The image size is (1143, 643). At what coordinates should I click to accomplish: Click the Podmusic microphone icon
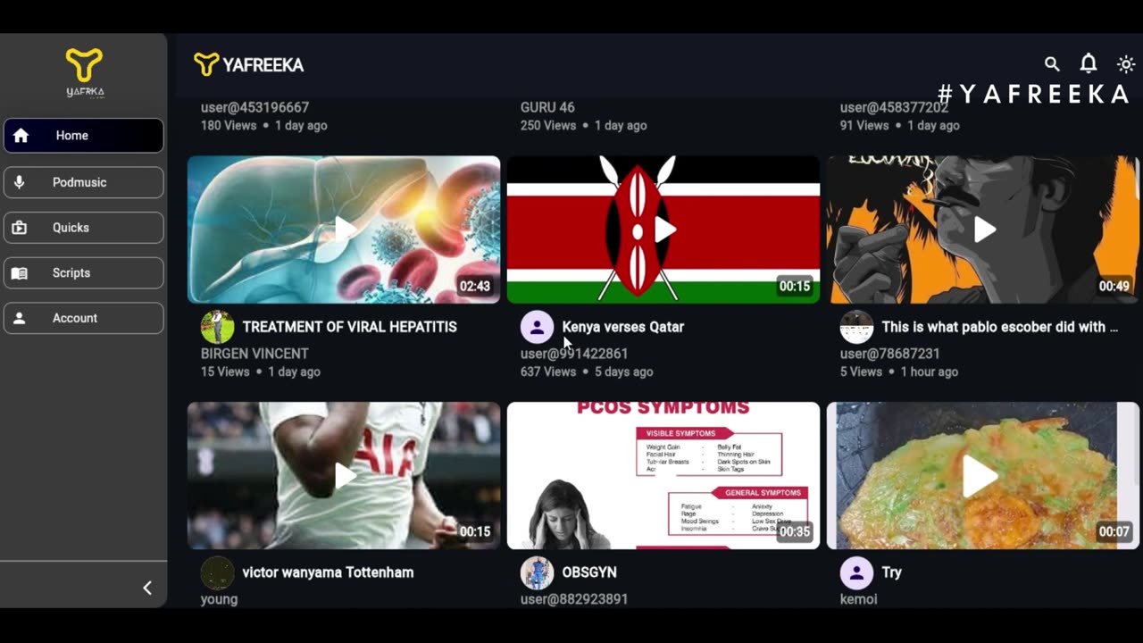(19, 182)
